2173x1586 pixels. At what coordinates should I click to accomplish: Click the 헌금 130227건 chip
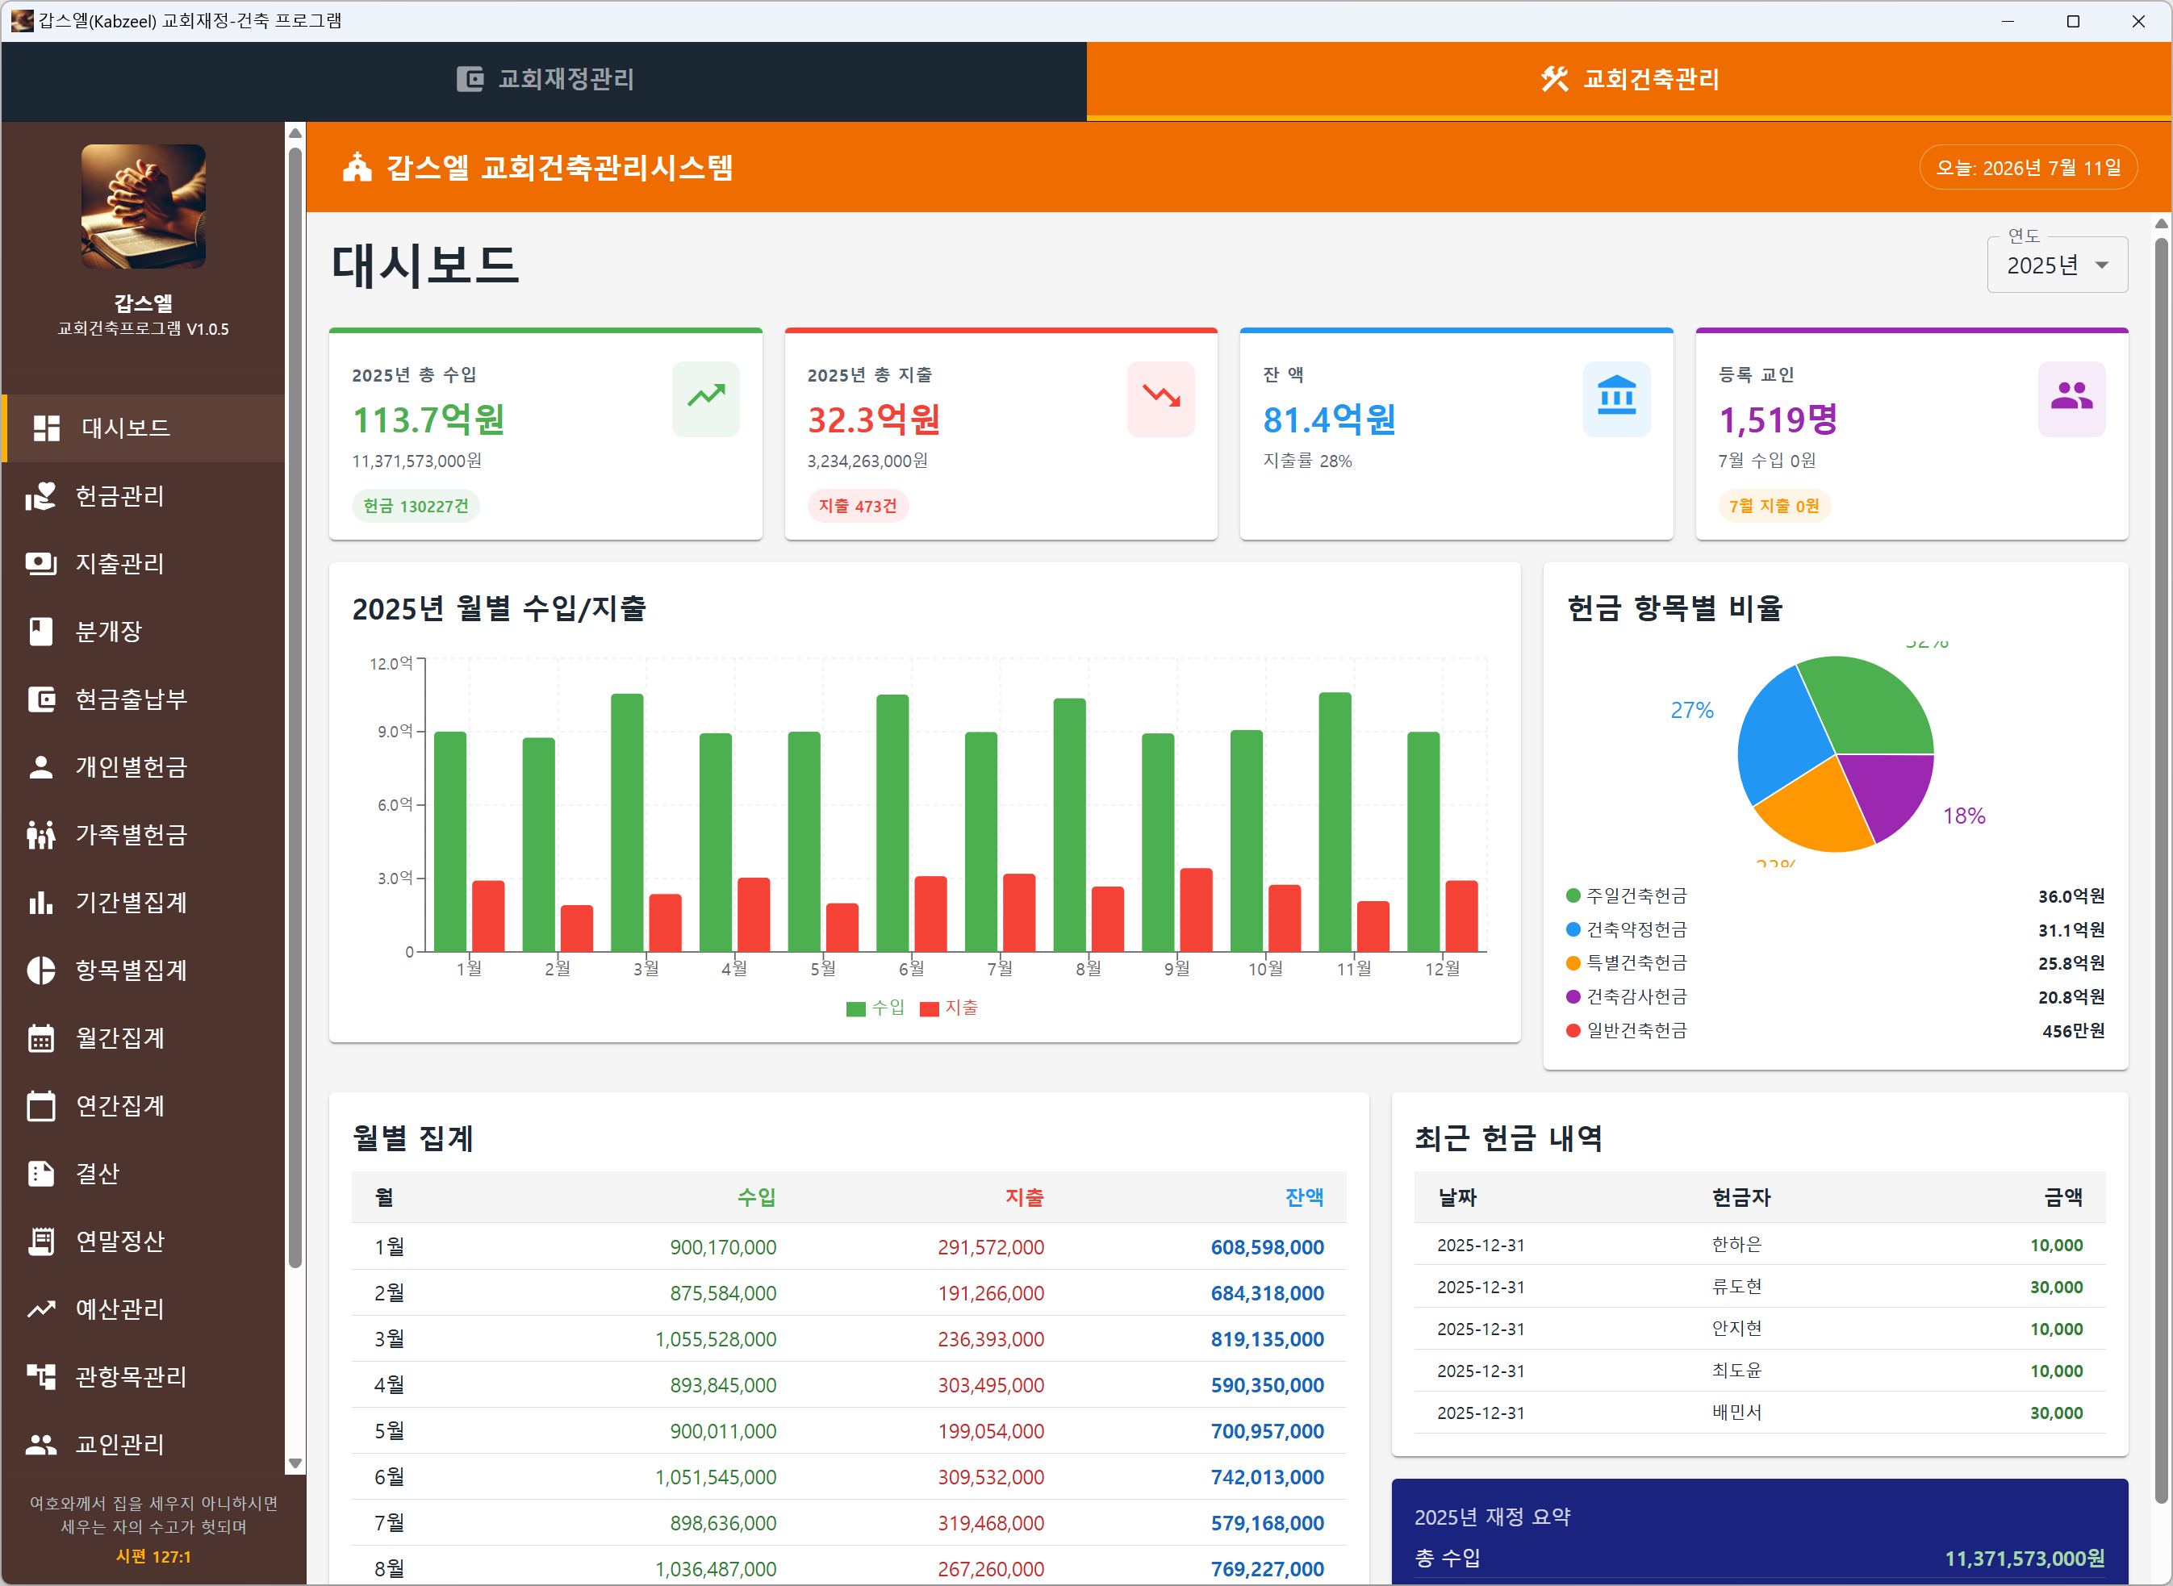pos(416,506)
